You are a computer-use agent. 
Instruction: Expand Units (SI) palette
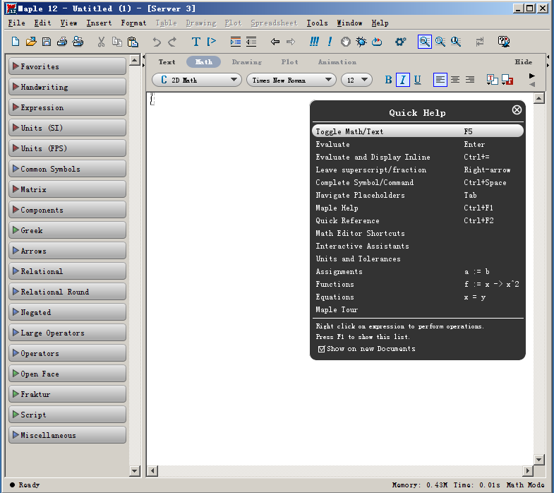(67, 128)
